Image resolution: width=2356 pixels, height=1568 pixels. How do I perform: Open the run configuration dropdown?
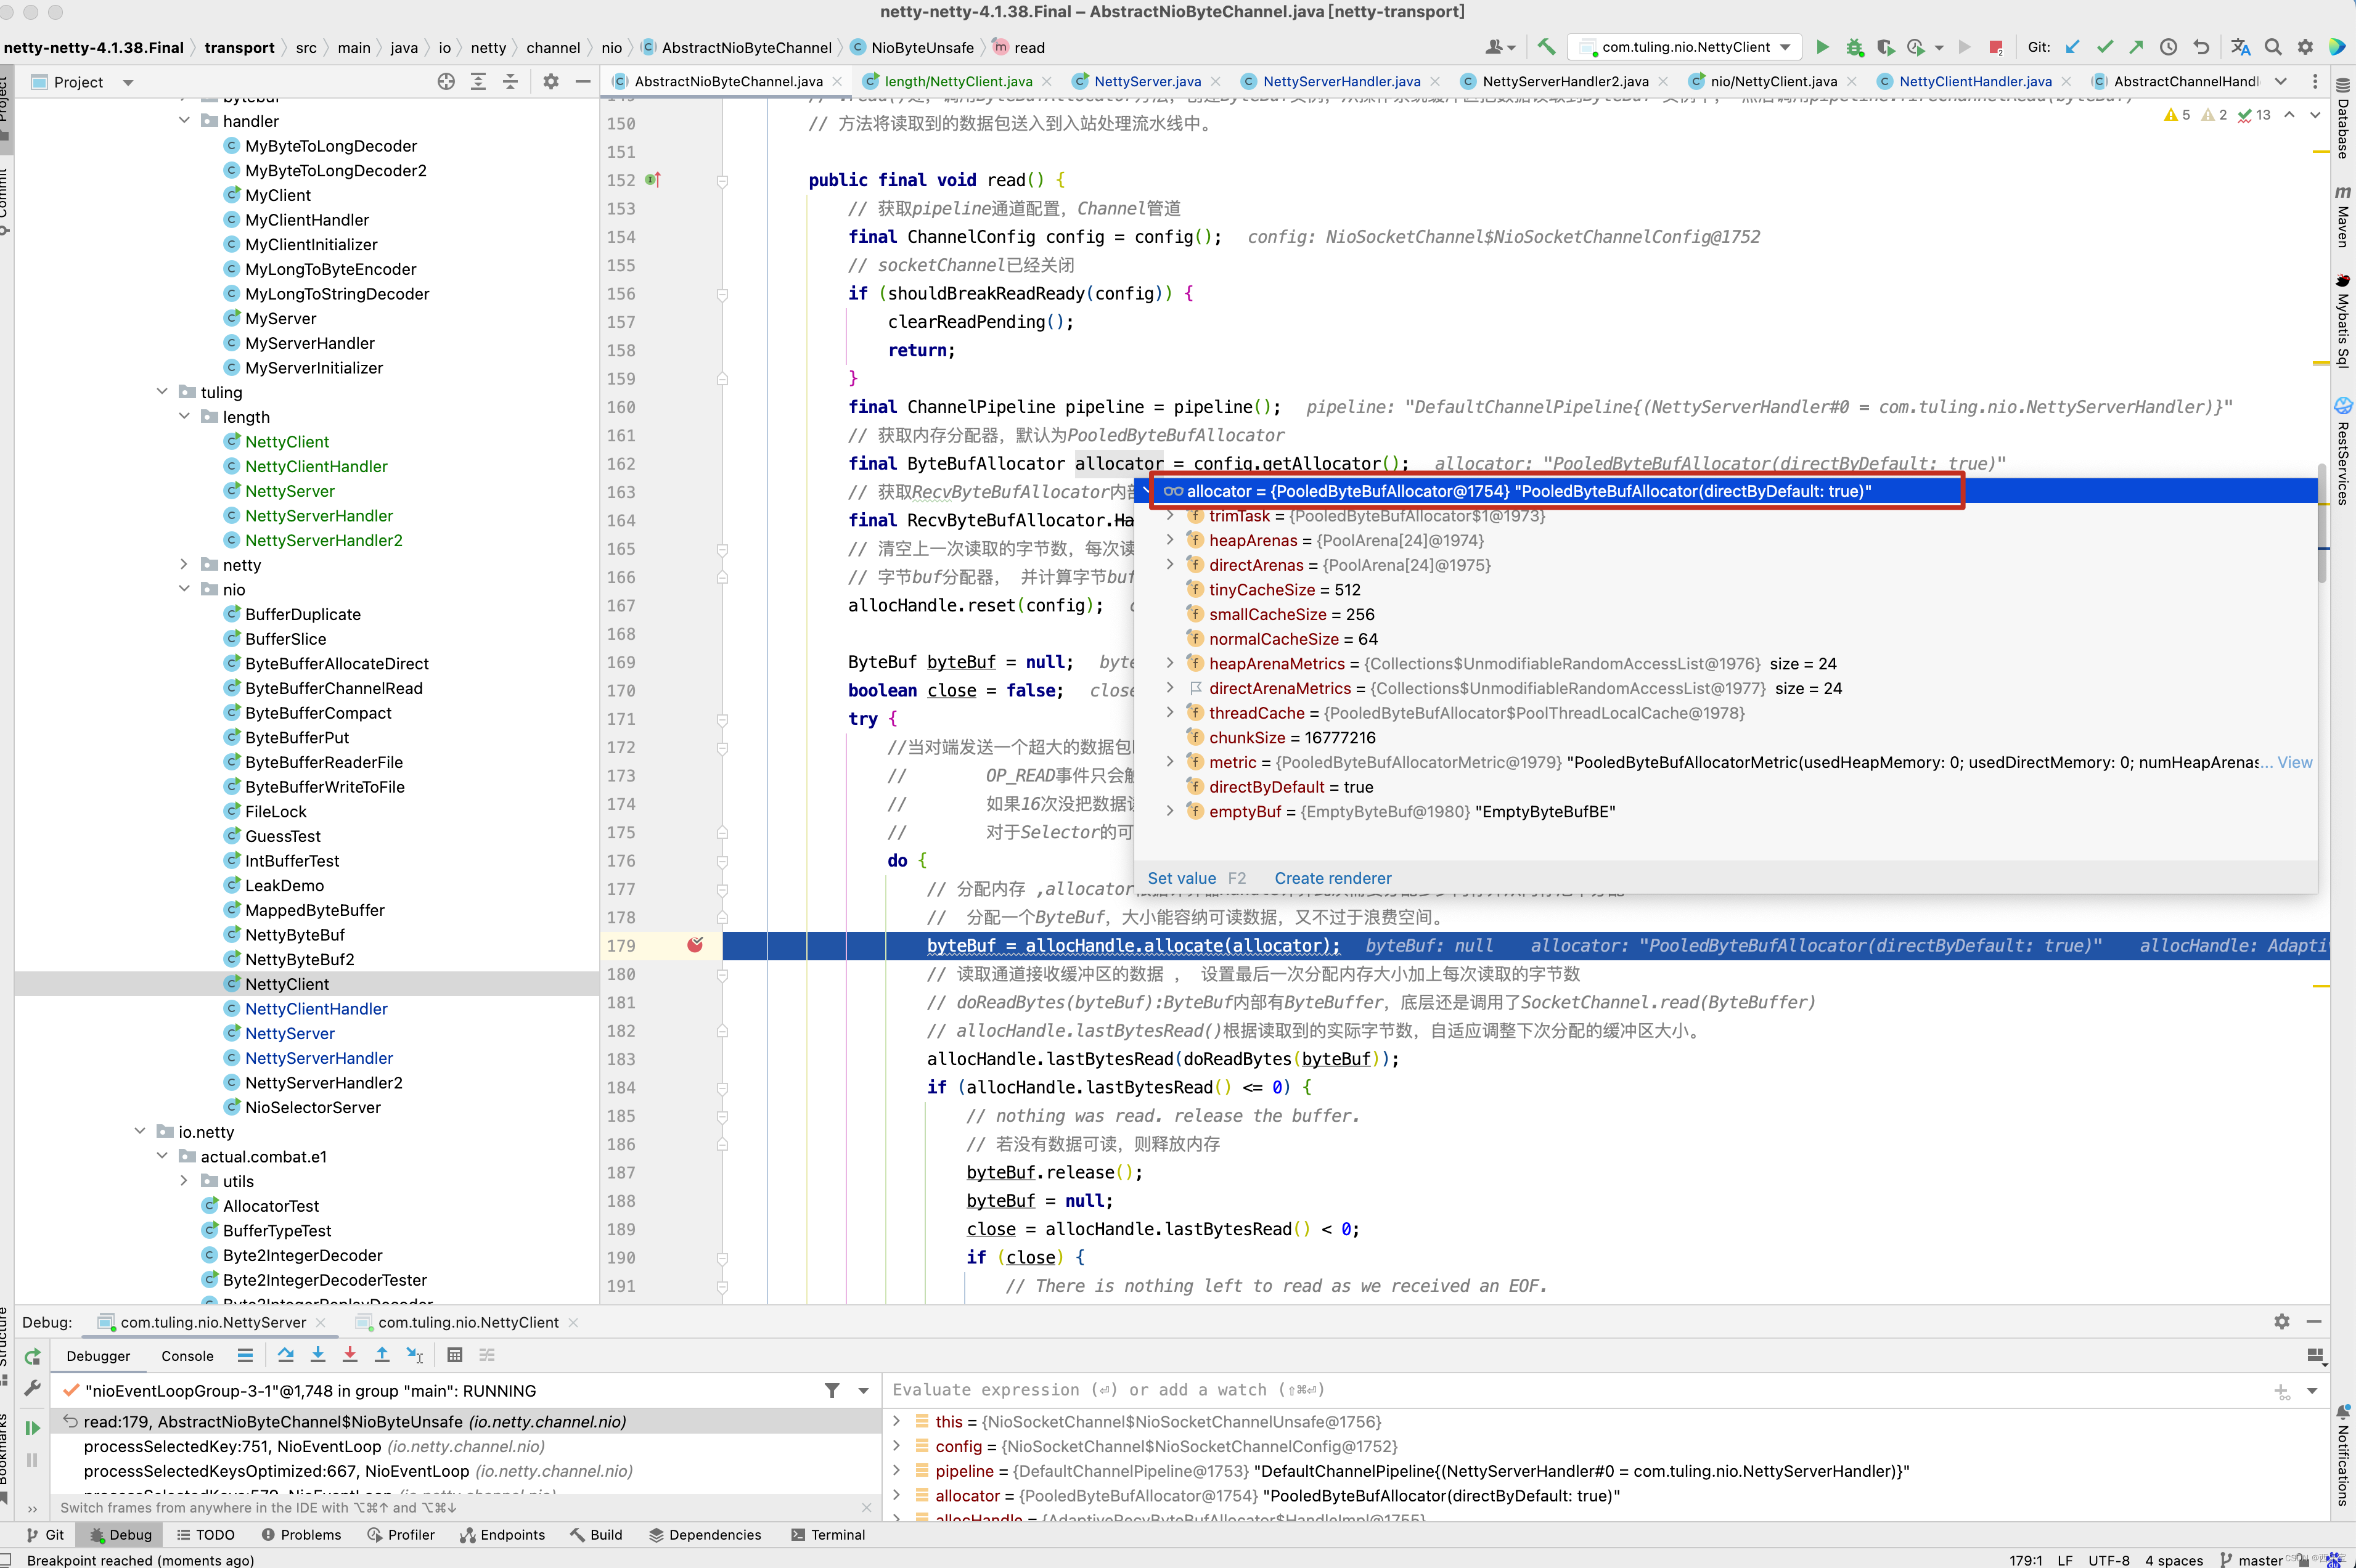click(x=1691, y=47)
